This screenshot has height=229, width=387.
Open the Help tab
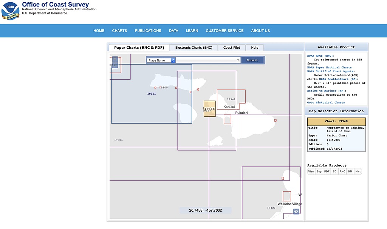(x=254, y=48)
